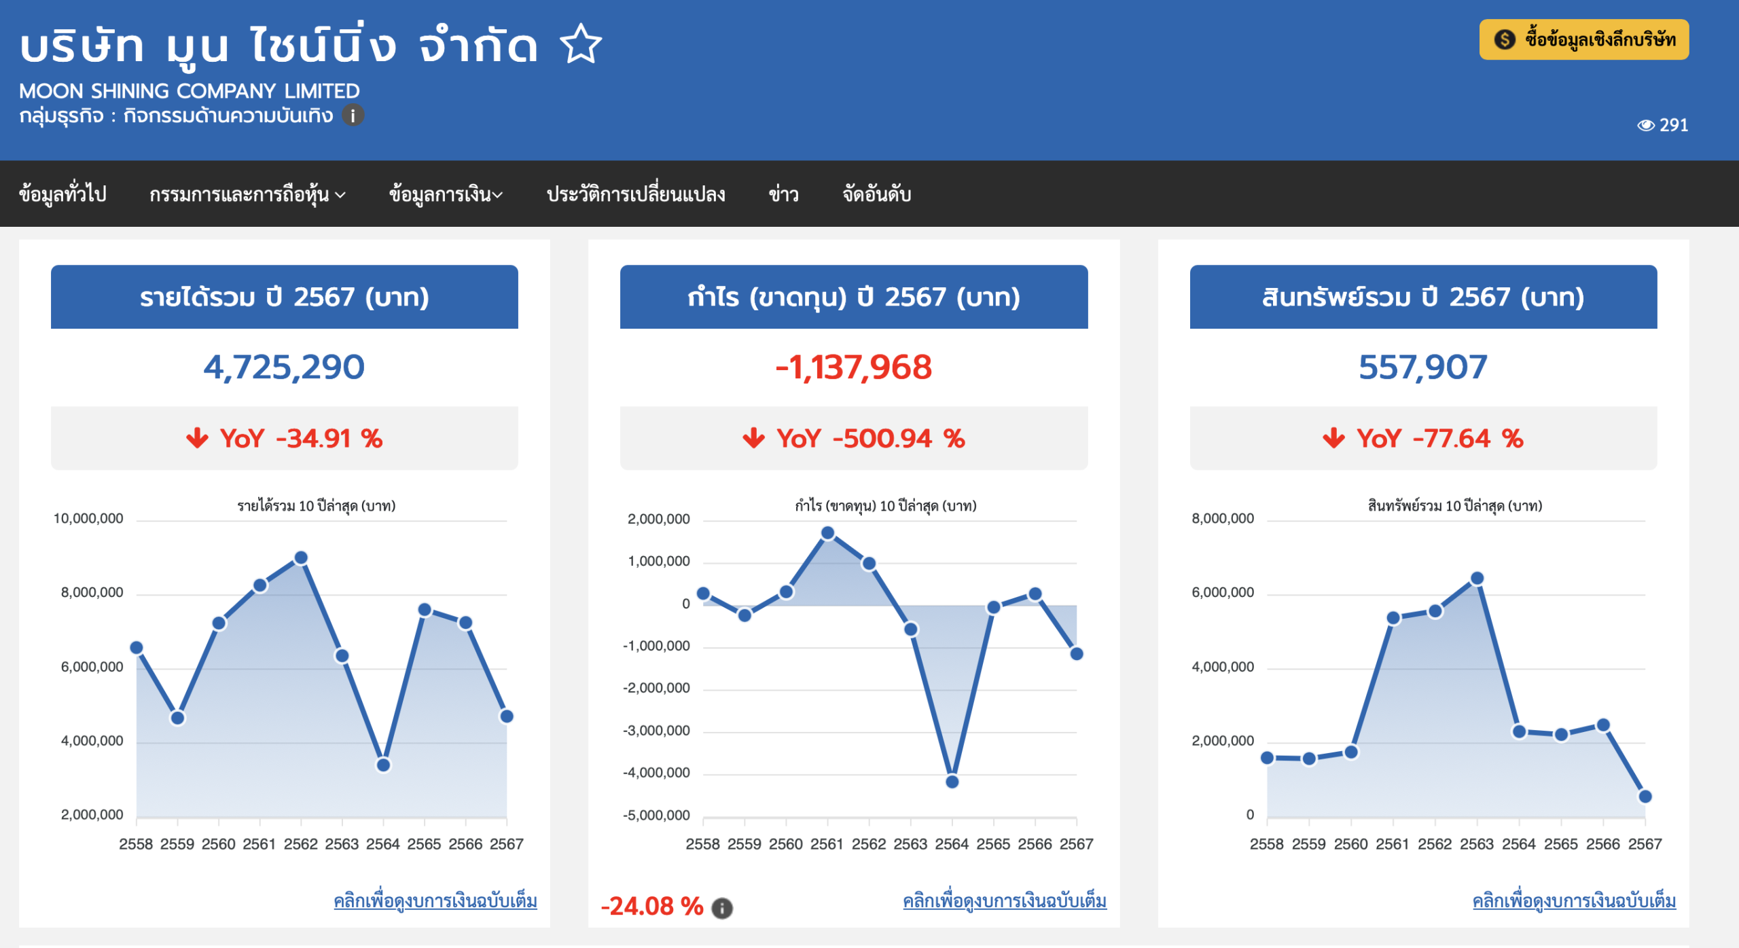This screenshot has height=948, width=1739.
Task: Expand กรรมการและการถือหุ้น dropdown menu
Action: click(x=247, y=195)
